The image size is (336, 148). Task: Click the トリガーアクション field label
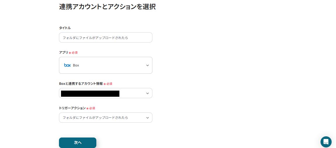72,108
